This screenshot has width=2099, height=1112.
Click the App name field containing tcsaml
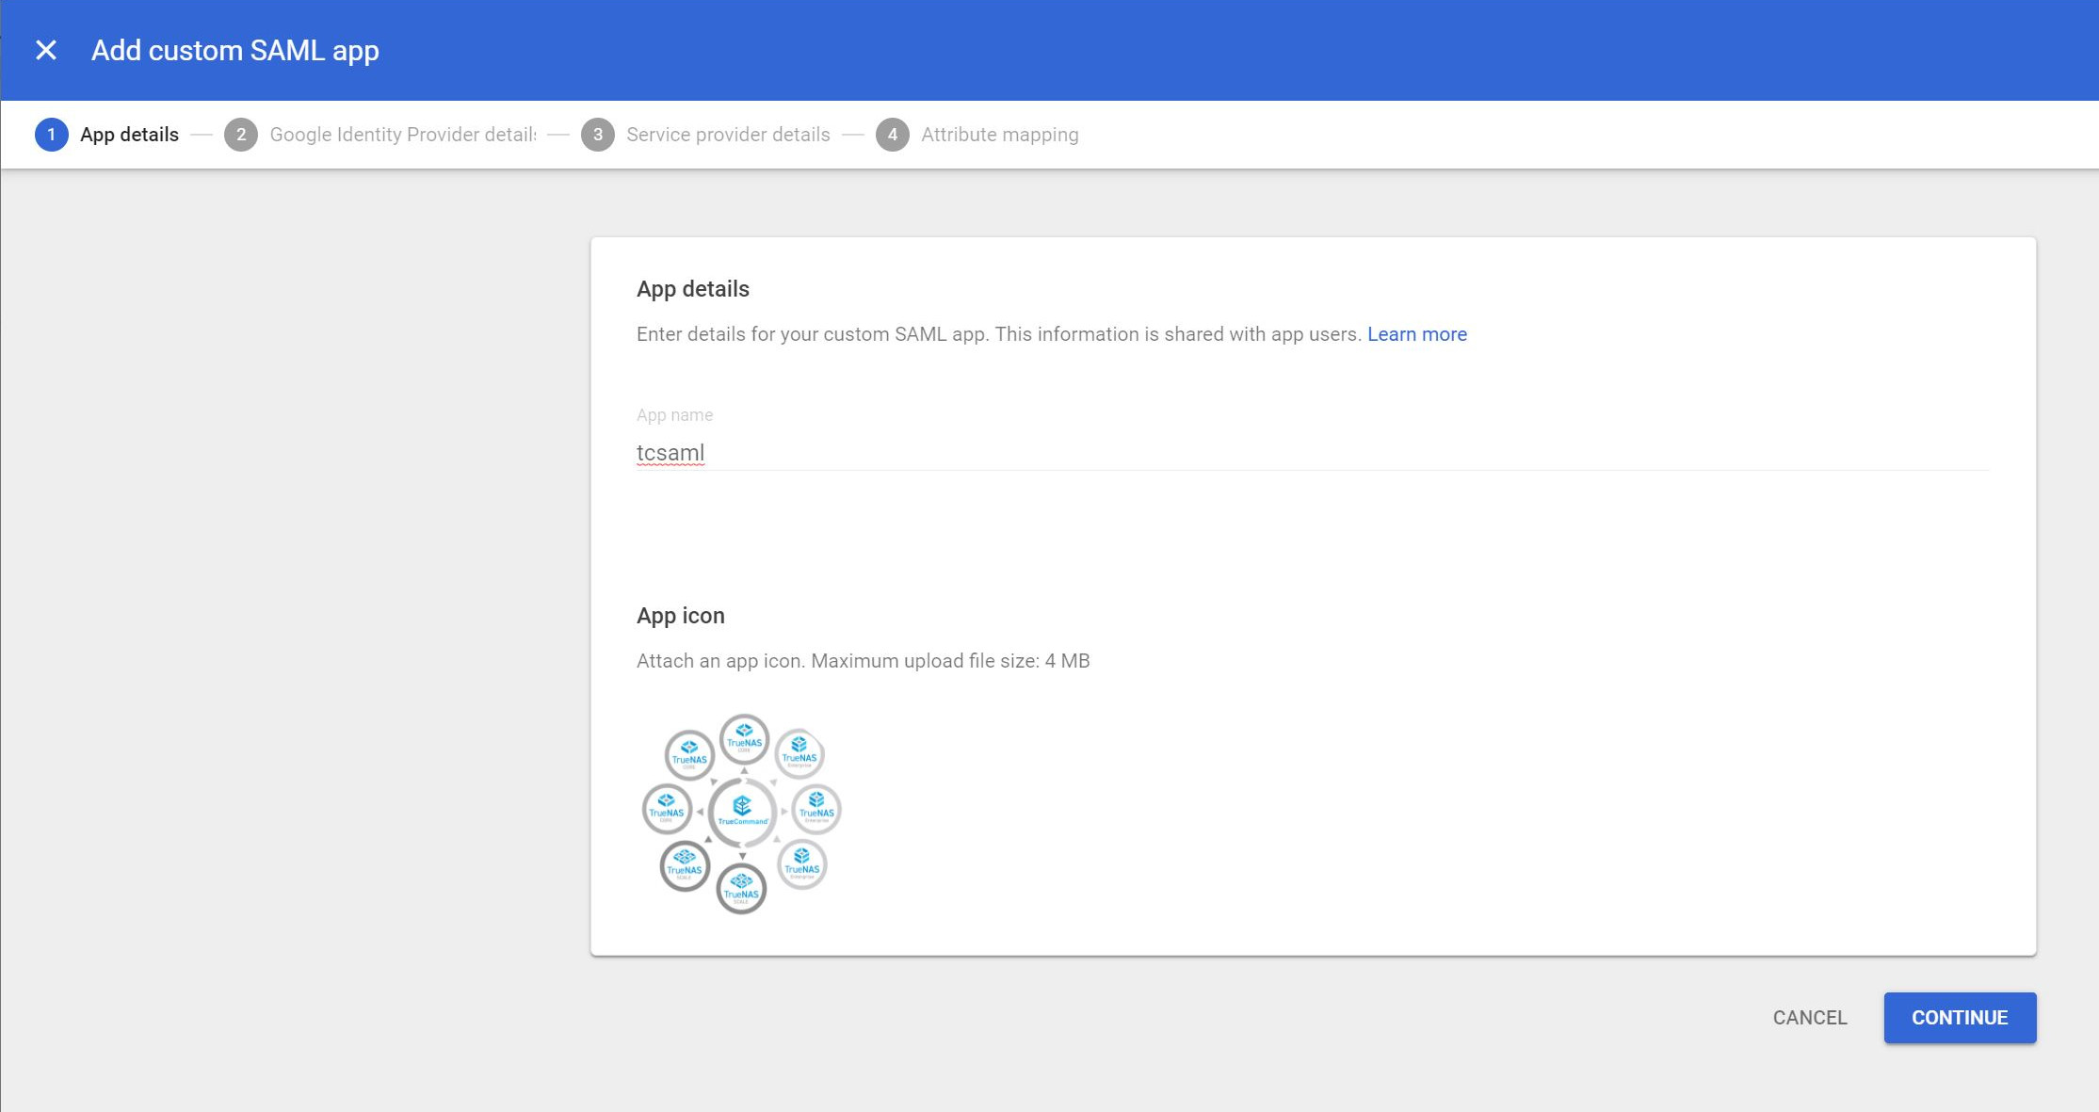(x=1036, y=452)
